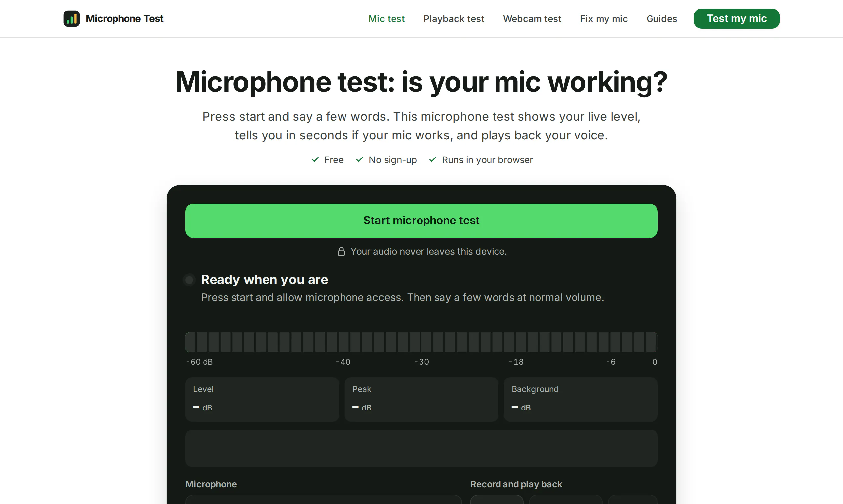Viewport: 843px width, 504px height.
Task: Click the Microphone Test brand name
Action: pos(124,18)
